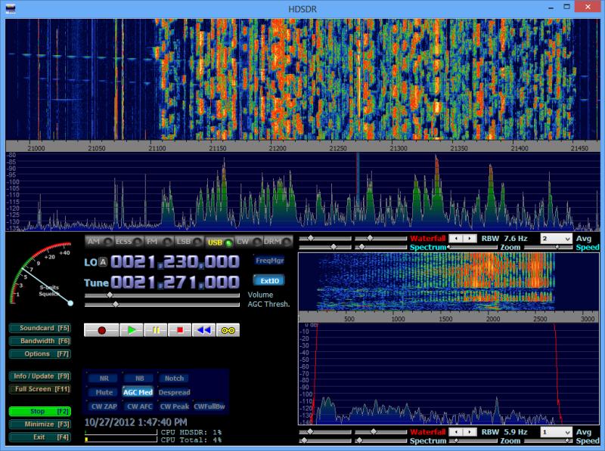Open the FreqMgr frequency manager
This screenshot has width=605, height=451.
point(268,261)
